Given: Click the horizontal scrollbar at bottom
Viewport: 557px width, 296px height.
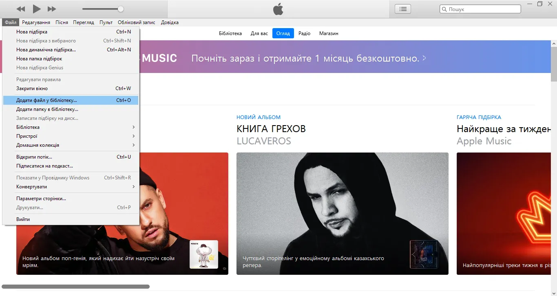Looking at the screenshot, I should pyautogui.click(x=76, y=287).
